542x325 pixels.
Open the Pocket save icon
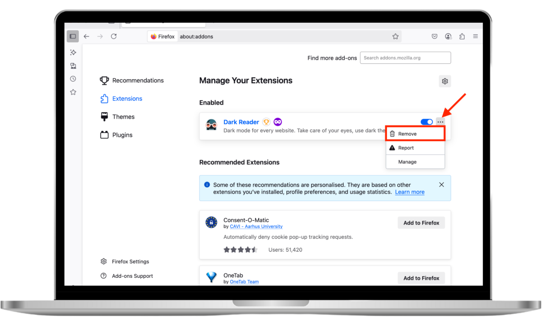click(434, 36)
